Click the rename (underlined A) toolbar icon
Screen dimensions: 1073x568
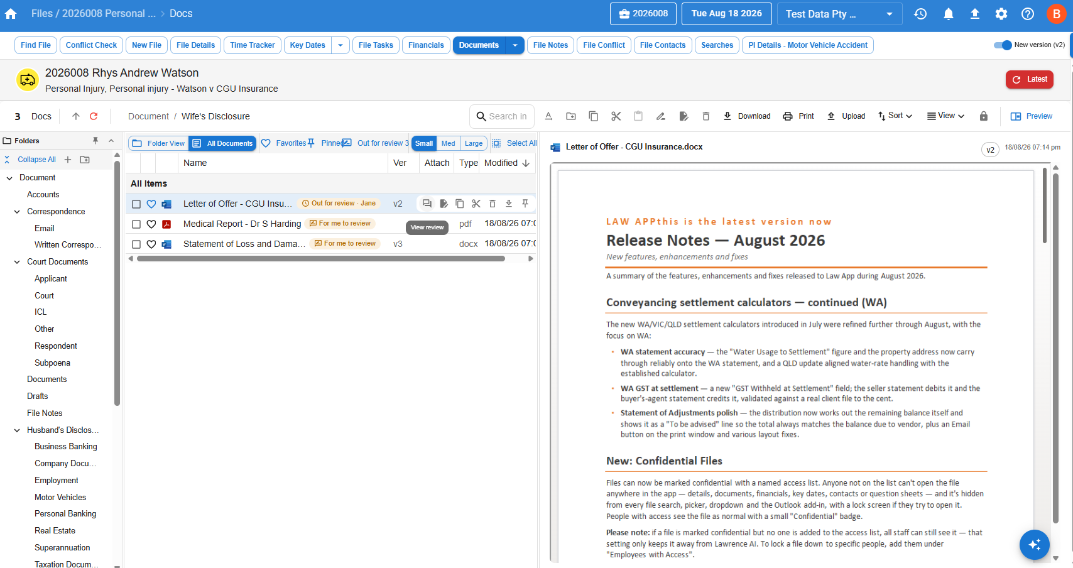(548, 116)
